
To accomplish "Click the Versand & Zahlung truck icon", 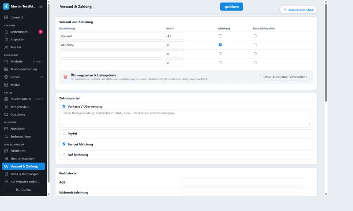I will [x=6, y=166].
